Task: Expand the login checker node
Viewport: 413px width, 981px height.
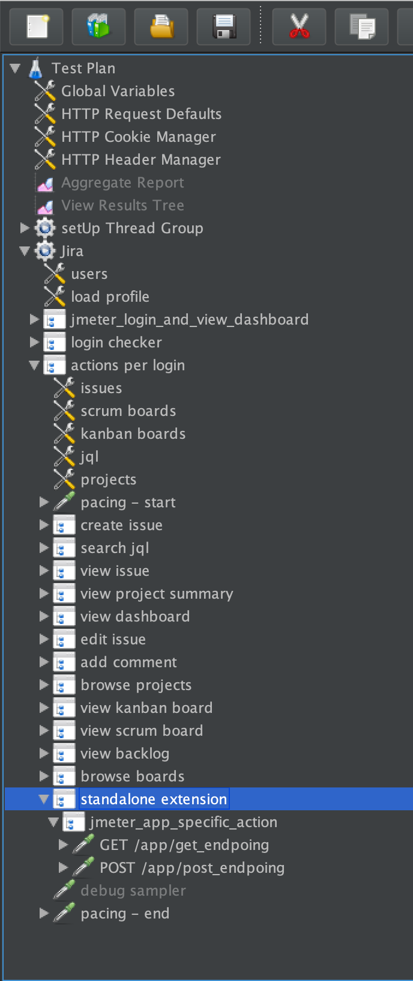Action: [x=34, y=342]
